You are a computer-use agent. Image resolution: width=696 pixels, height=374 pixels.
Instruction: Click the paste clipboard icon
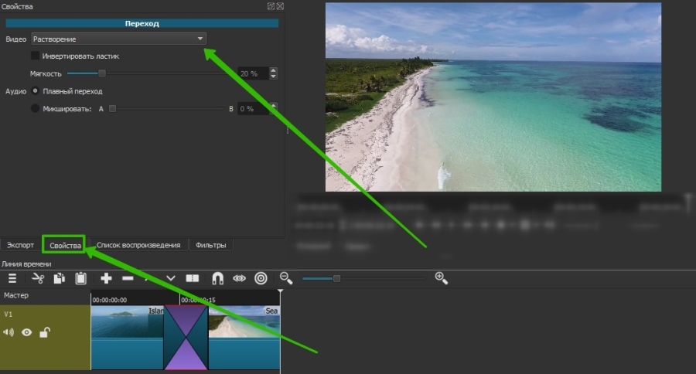point(80,278)
